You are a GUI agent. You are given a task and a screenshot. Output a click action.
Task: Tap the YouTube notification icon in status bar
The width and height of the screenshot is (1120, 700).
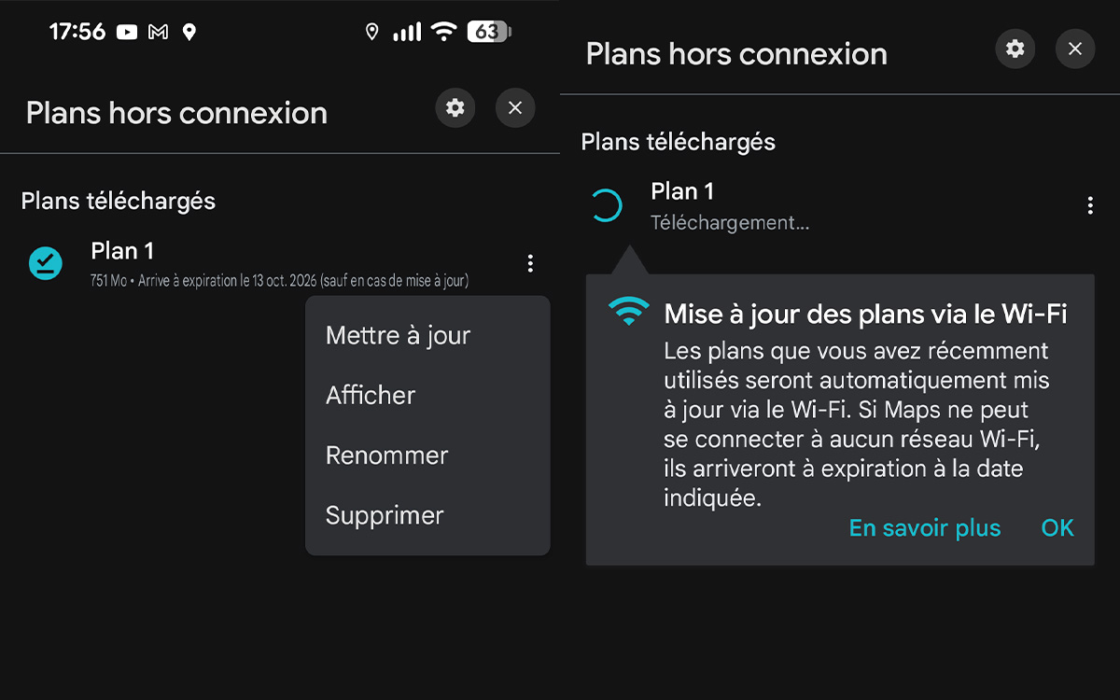[127, 33]
